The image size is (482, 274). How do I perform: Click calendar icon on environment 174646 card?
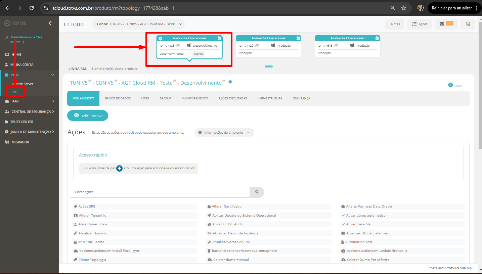[377, 38]
